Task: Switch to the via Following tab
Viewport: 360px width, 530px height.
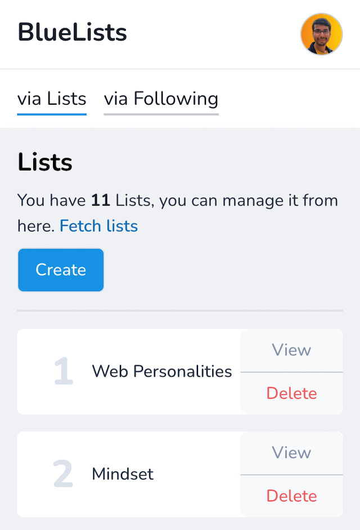Action: 161,99
